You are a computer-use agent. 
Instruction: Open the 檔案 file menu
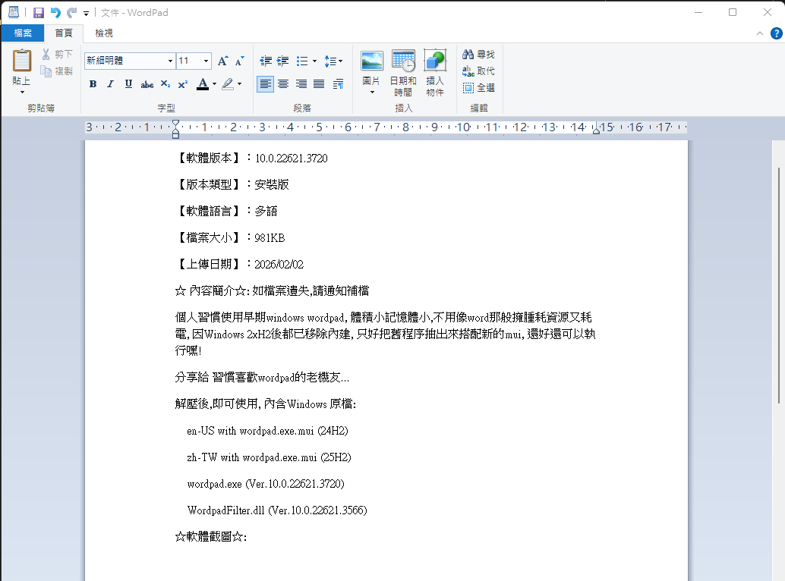pos(22,33)
